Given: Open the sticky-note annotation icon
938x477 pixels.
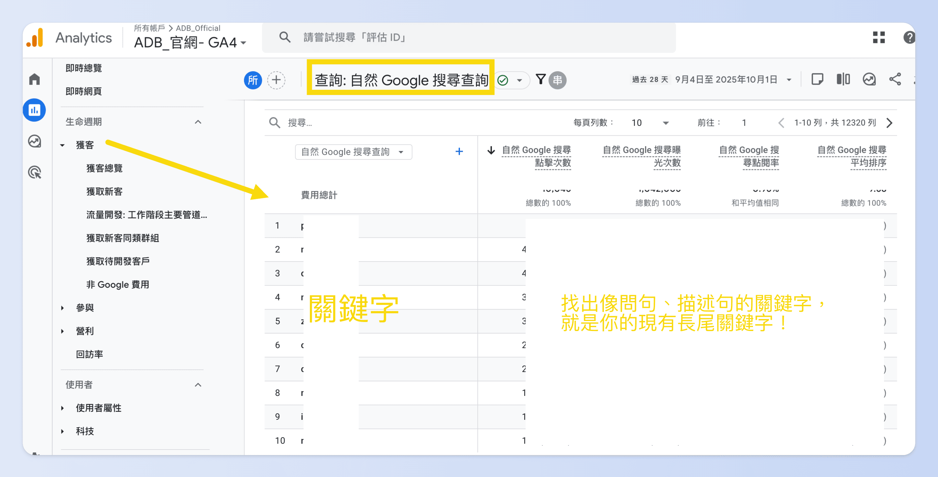Looking at the screenshot, I should coord(817,79).
